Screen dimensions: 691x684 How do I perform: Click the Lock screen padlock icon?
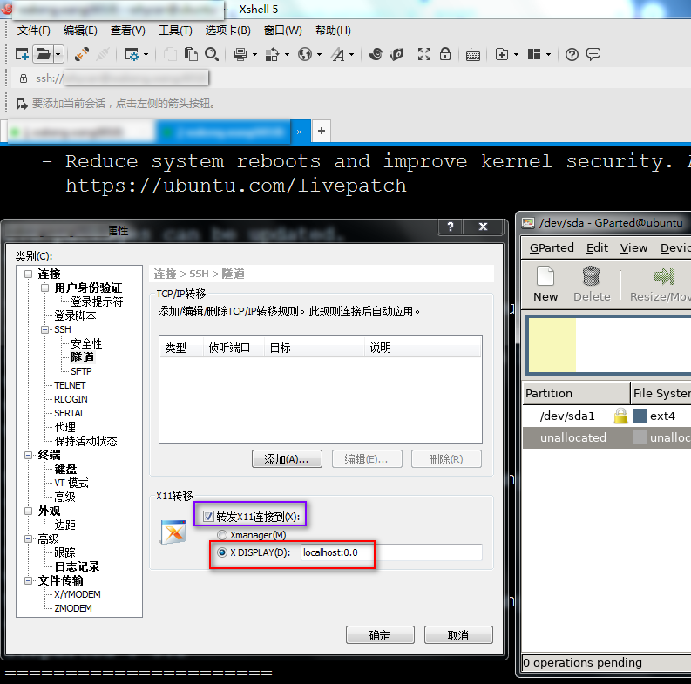pyautogui.click(x=445, y=54)
